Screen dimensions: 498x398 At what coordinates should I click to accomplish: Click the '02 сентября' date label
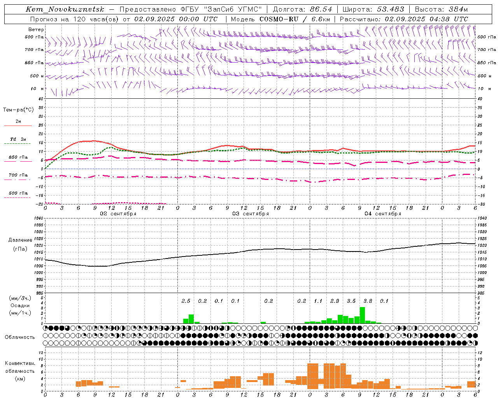(118, 214)
